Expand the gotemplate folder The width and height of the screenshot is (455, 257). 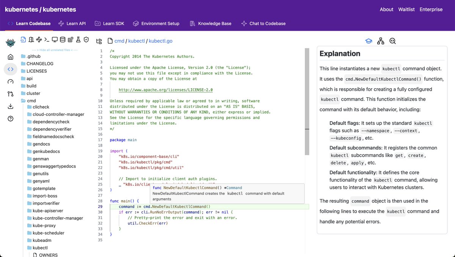[41, 188]
